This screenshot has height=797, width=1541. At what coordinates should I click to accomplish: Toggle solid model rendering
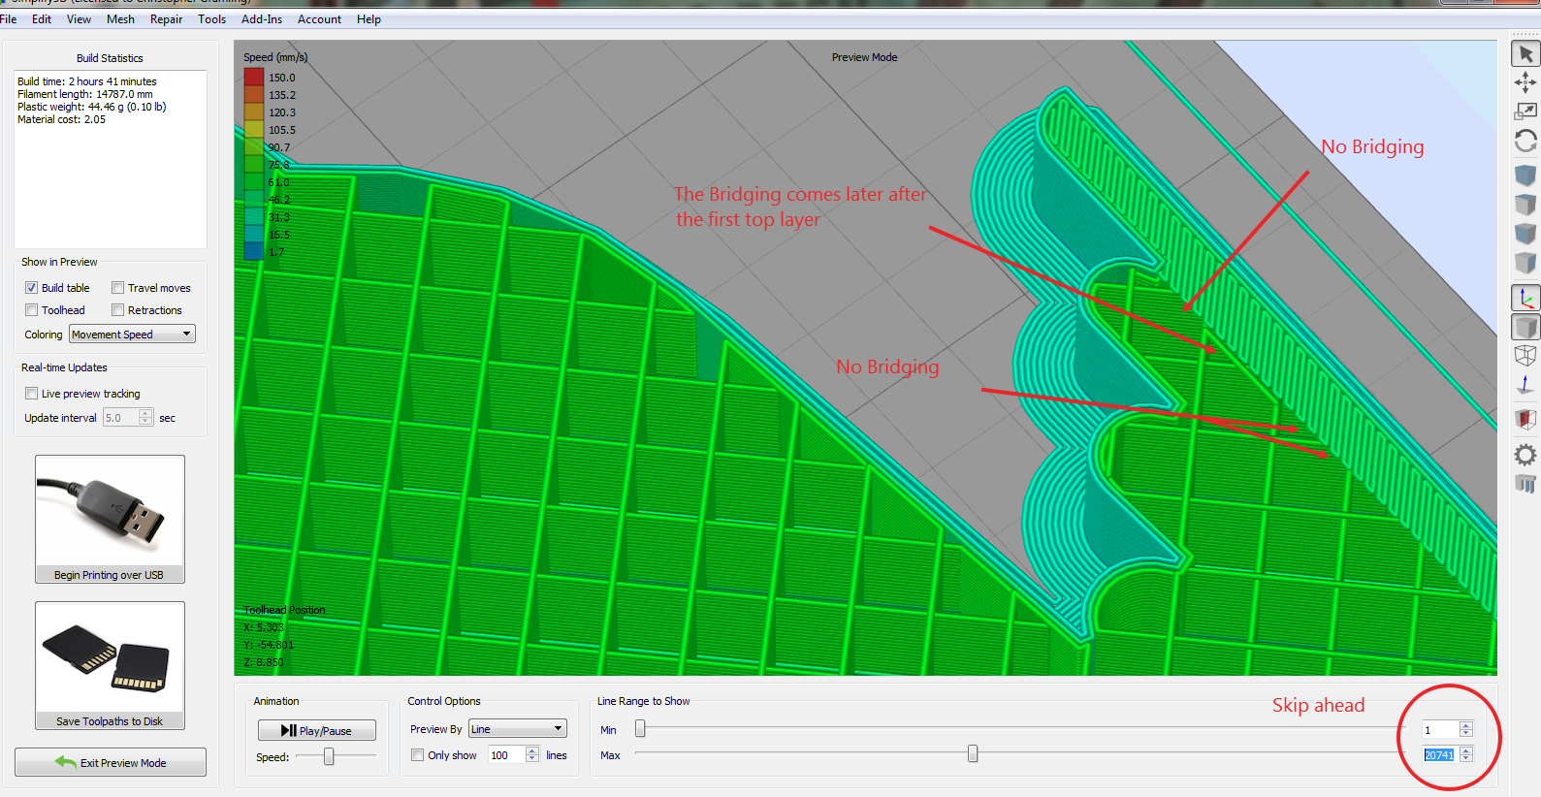pyautogui.click(x=1525, y=327)
